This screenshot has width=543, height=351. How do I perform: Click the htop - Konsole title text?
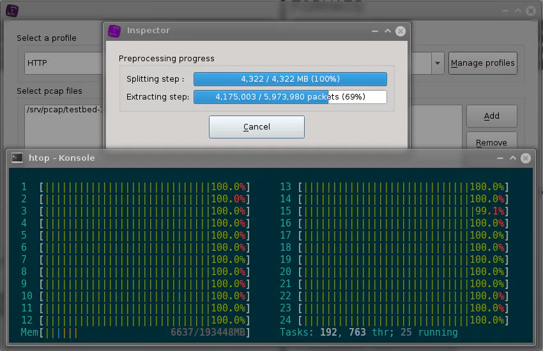point(61,158)
